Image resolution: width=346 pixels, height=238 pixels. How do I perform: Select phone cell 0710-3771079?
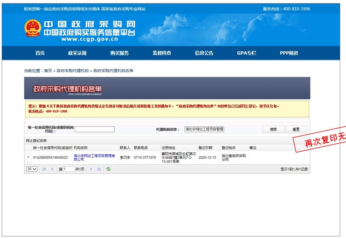tap(145, 157)
